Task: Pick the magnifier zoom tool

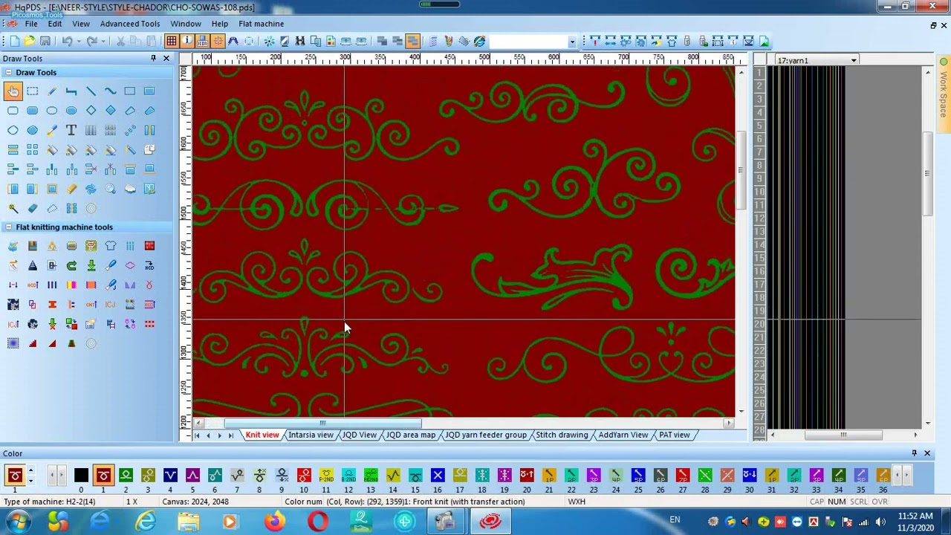Action: [111, 189]
